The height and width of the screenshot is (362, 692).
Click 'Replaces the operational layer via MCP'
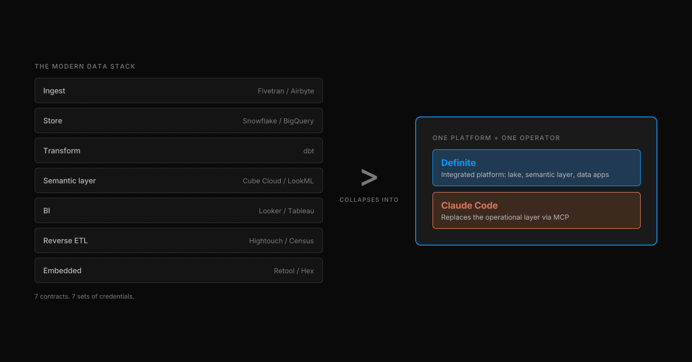click(505, 217)
